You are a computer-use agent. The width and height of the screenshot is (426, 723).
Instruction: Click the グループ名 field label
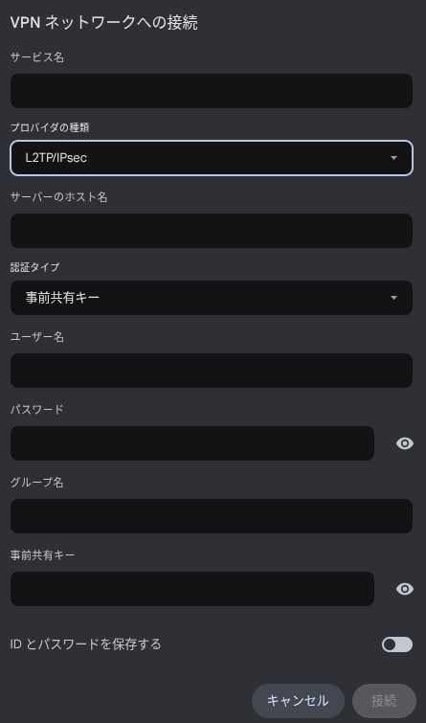pos(37,483)
